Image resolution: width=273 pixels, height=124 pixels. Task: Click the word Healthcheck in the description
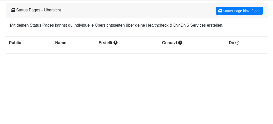157,25
